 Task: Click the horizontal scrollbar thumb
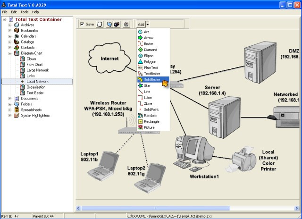point(156,208)
